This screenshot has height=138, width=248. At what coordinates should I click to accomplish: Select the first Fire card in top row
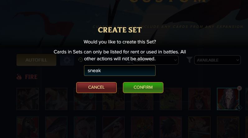[x=28, y=99]
